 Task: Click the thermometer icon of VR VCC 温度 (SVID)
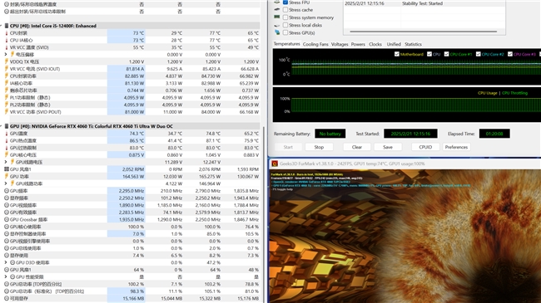click(x=6, y=47)
